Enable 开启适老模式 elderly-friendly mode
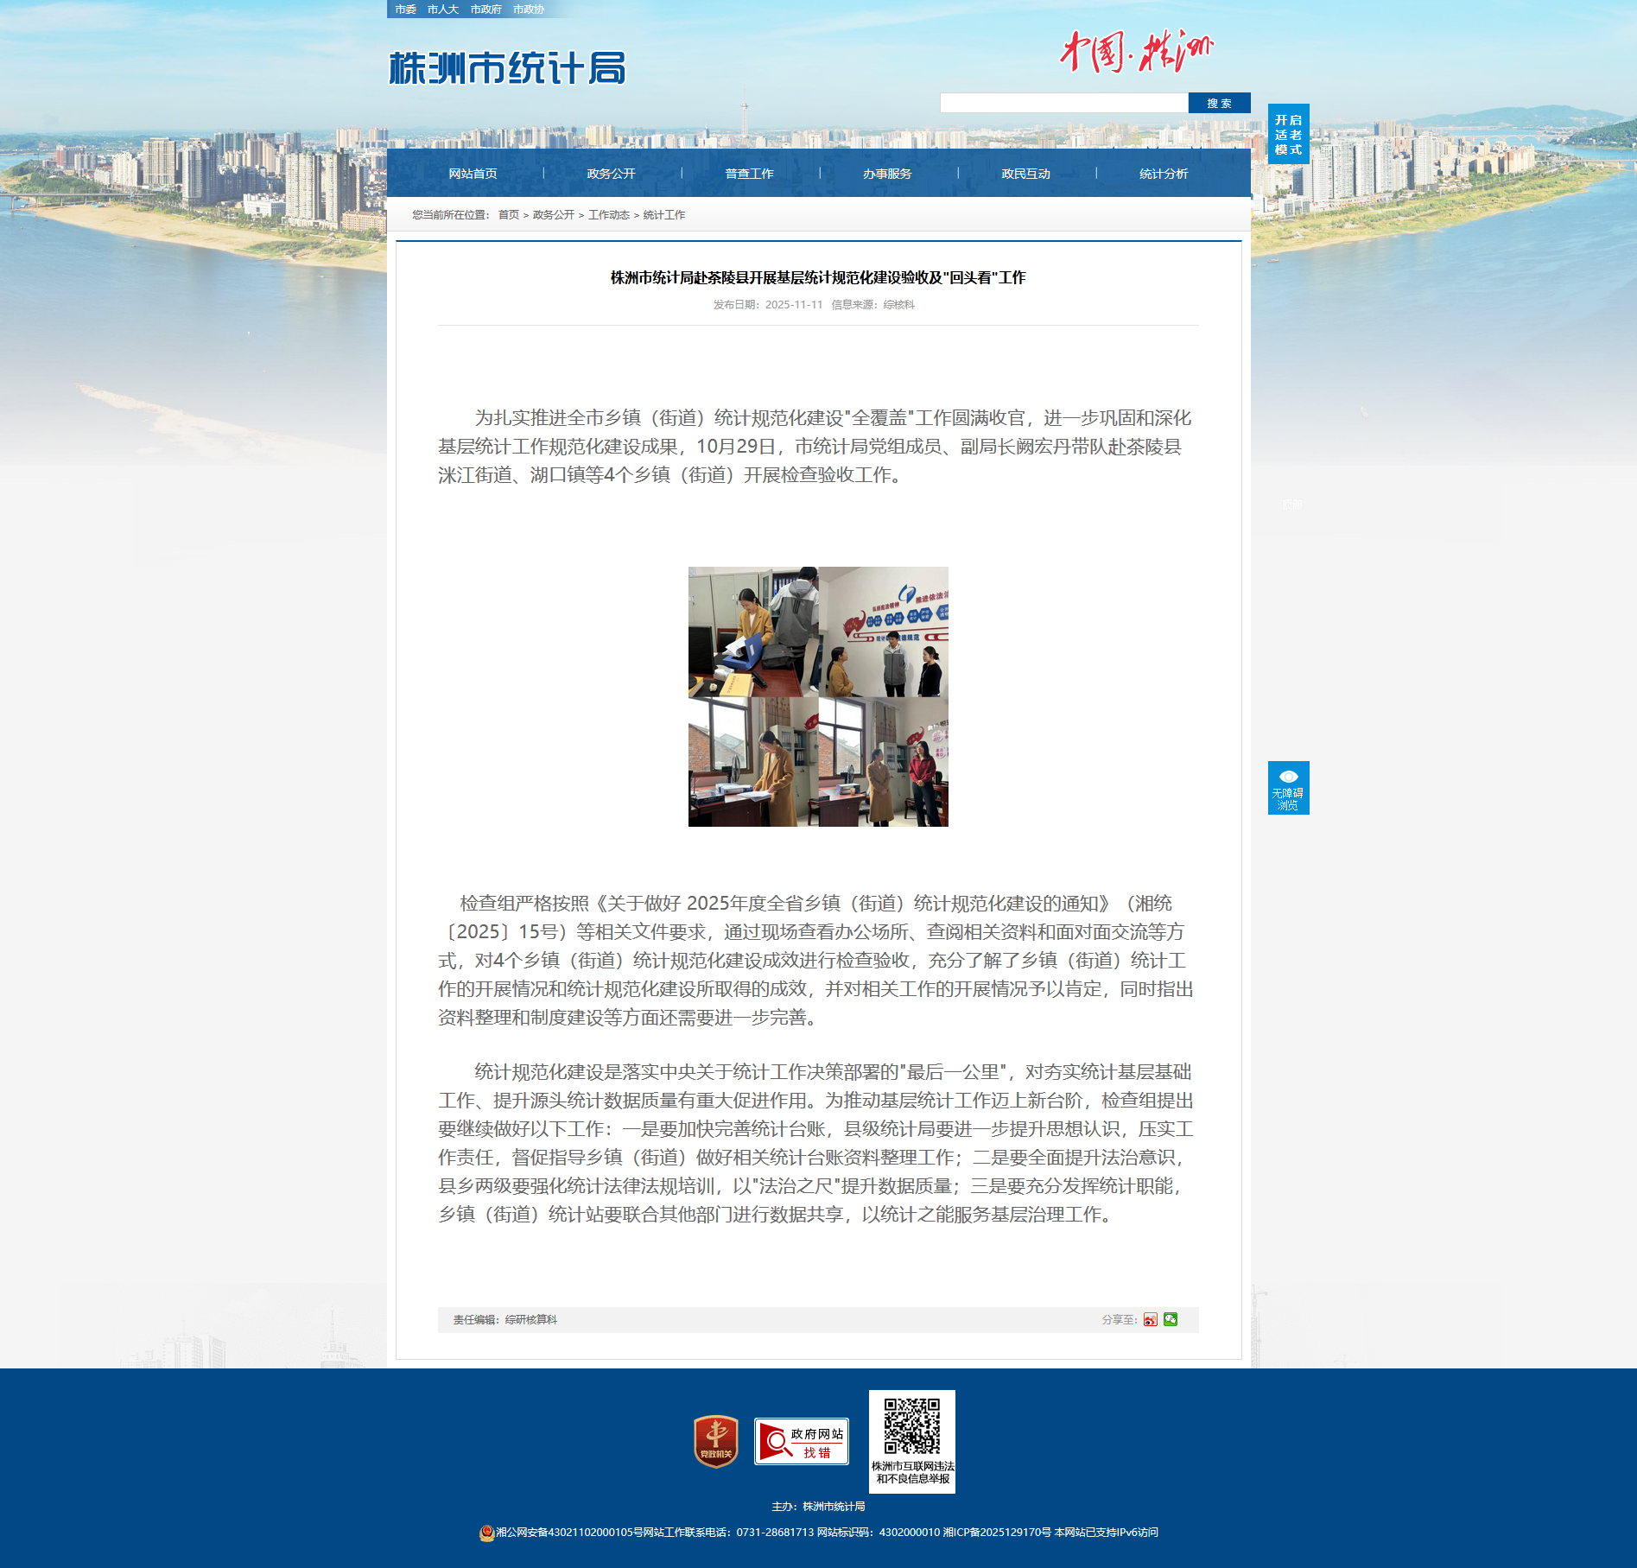Screen dimensions: 1637x1568 coord(1288,134)
